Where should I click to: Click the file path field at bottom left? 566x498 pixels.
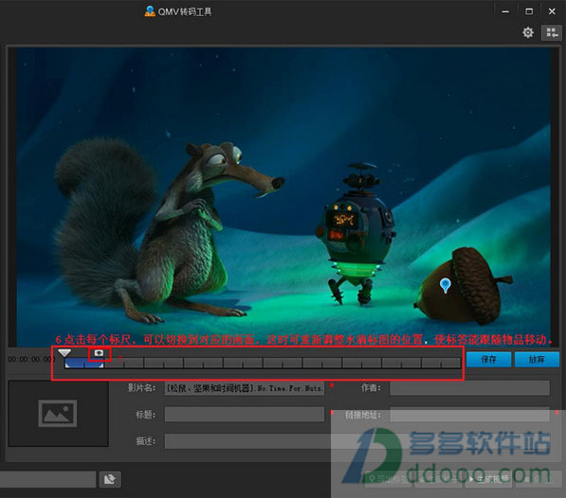[47, 479]
